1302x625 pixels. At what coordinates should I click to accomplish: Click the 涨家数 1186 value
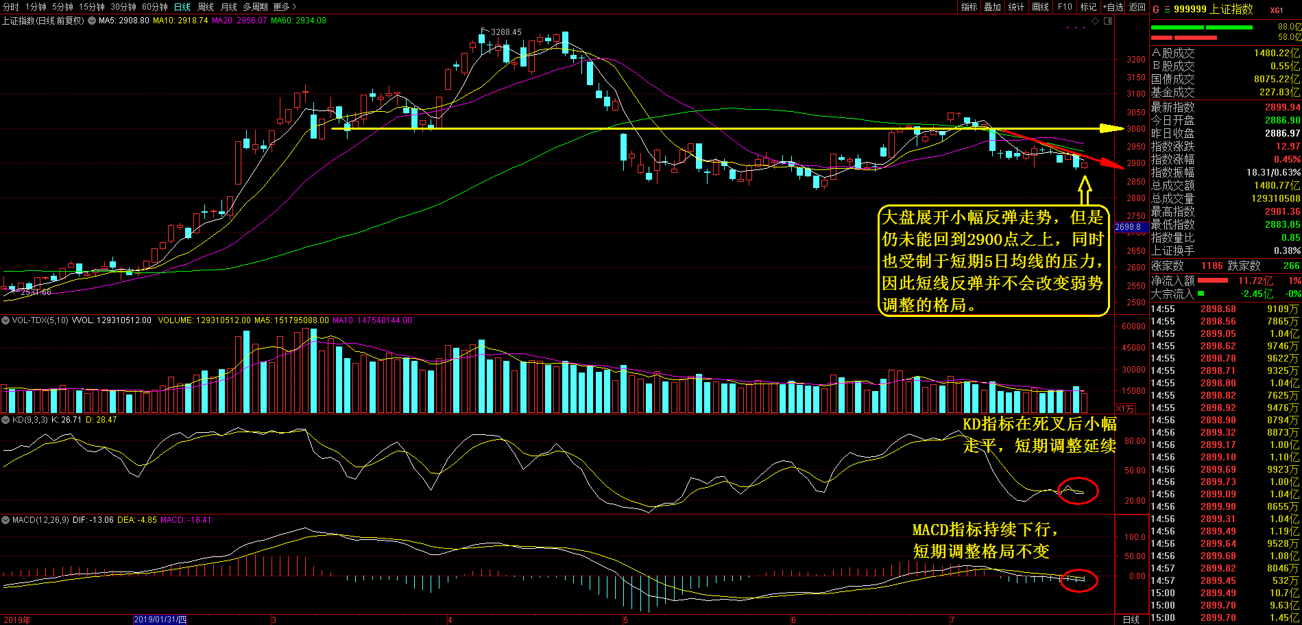[x=1212, y=266]
